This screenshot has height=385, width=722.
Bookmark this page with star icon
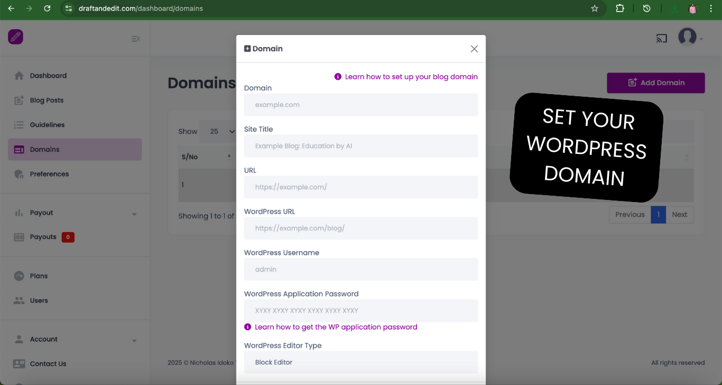coord(595,8)
